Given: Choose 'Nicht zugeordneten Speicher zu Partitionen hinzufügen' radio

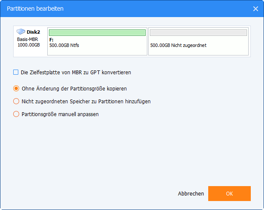Looking at the screenshot, I should (16, 101).
